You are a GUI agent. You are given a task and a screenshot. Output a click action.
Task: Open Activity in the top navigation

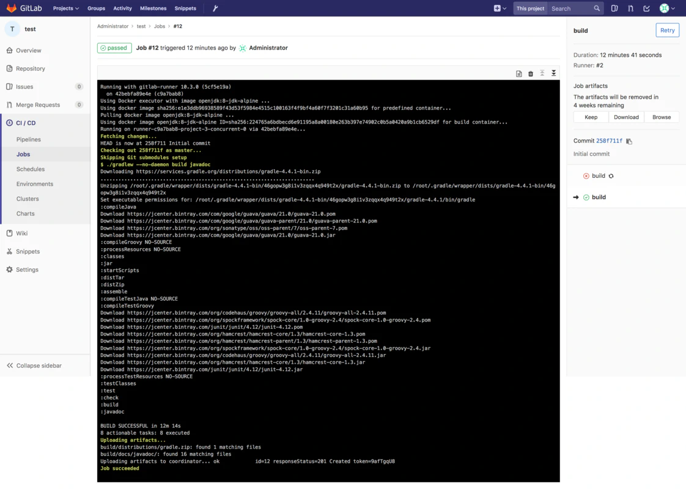tap(122, 9)
